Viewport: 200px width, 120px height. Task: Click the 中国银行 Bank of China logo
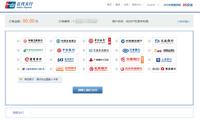[99, 41]
